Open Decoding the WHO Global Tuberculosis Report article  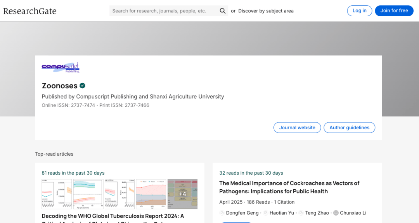(113, 216)
